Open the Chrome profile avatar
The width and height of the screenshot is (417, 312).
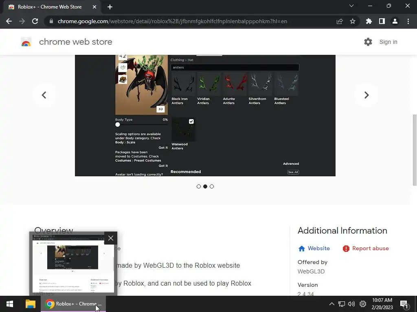[395, 21]
